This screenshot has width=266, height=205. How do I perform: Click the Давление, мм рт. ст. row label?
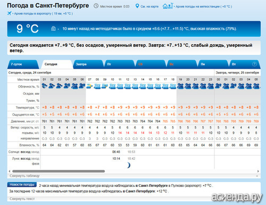25,121
